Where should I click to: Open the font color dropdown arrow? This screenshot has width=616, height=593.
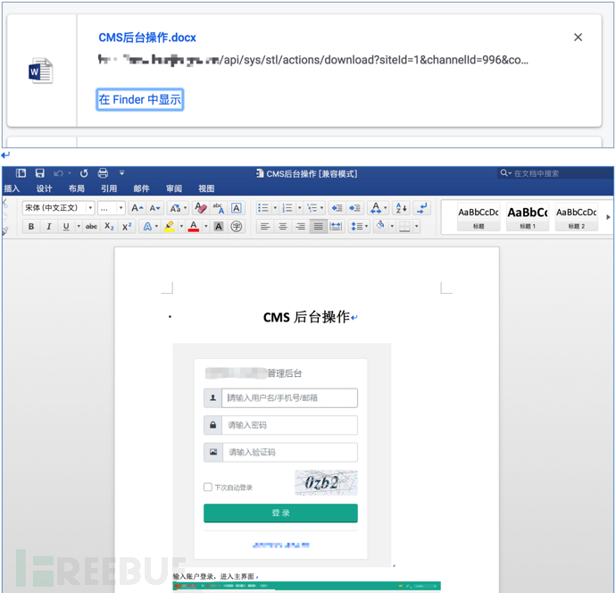[206, 226]
